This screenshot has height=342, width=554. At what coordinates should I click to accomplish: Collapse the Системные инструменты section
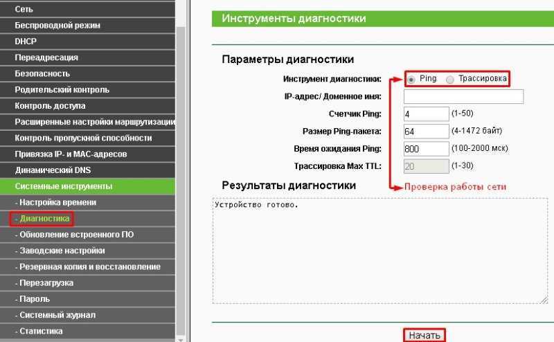[x=87, y=186]
